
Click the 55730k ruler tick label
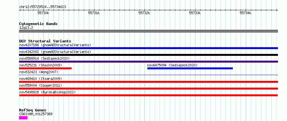[43, 13]
